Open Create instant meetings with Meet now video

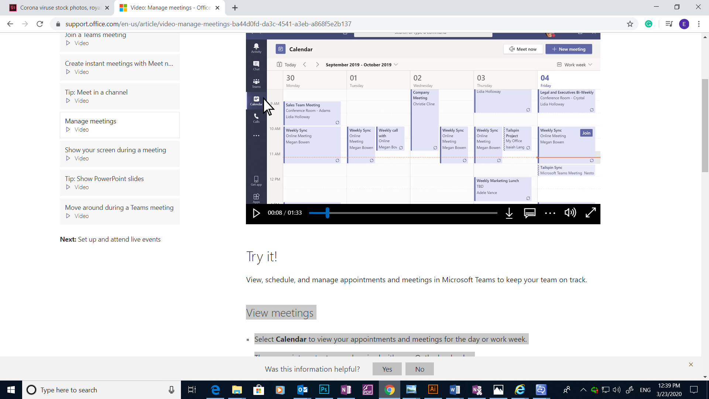(120, 67)
